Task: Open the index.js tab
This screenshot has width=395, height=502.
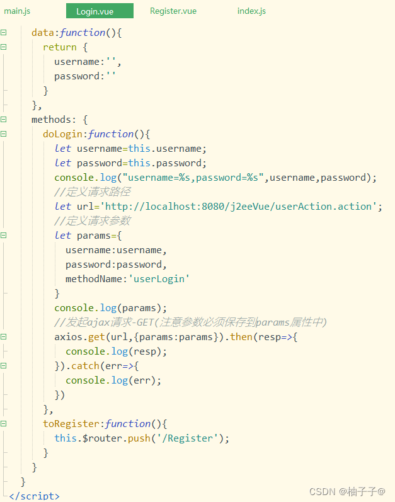Action: coord(251,11)
